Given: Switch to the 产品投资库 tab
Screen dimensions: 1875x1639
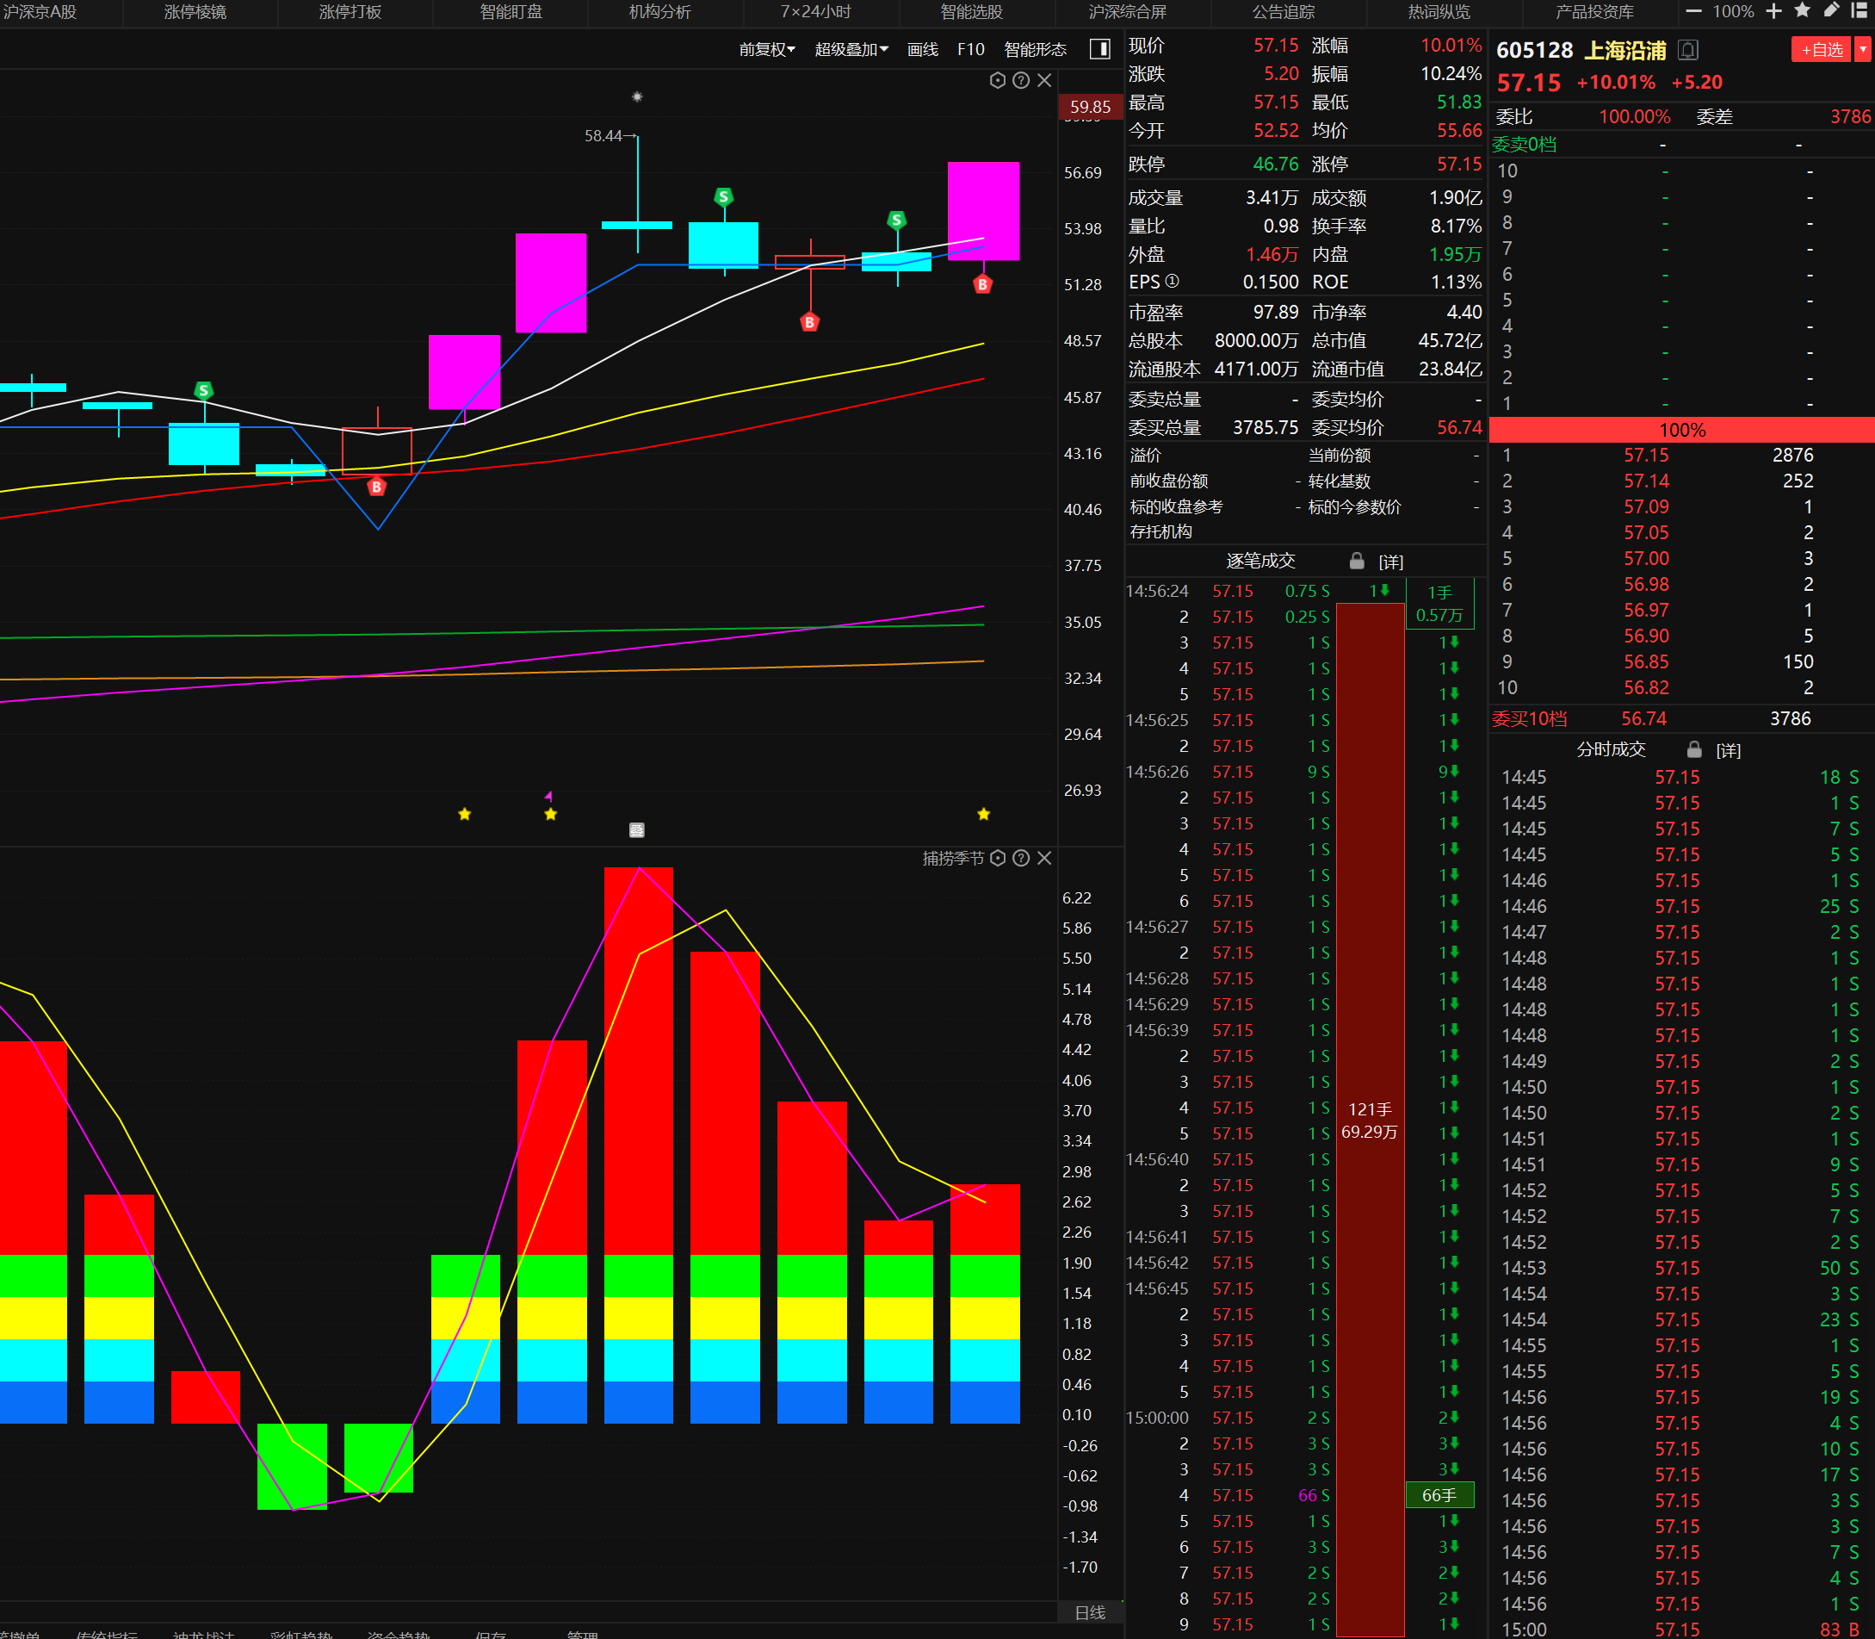Looking at the screenshot, I should tap(1594, 12).
